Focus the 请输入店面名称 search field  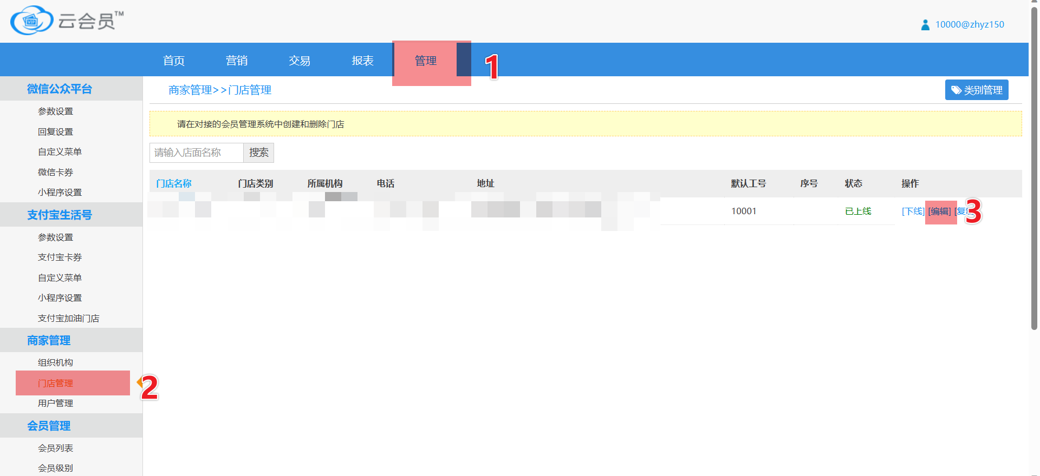coord(196,153)
